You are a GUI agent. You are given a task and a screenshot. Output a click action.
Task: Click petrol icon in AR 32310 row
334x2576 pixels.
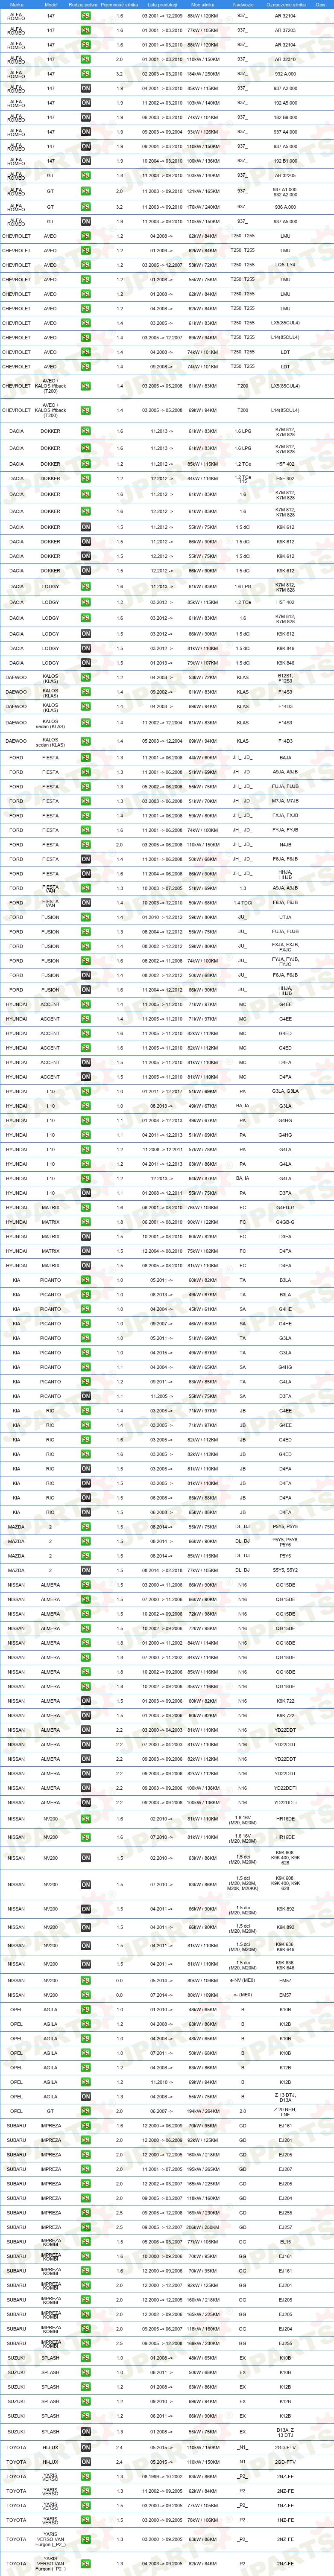click(85, 59)
